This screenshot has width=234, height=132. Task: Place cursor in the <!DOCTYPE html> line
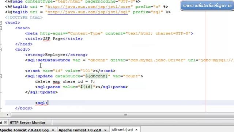[x=24, y=17]
